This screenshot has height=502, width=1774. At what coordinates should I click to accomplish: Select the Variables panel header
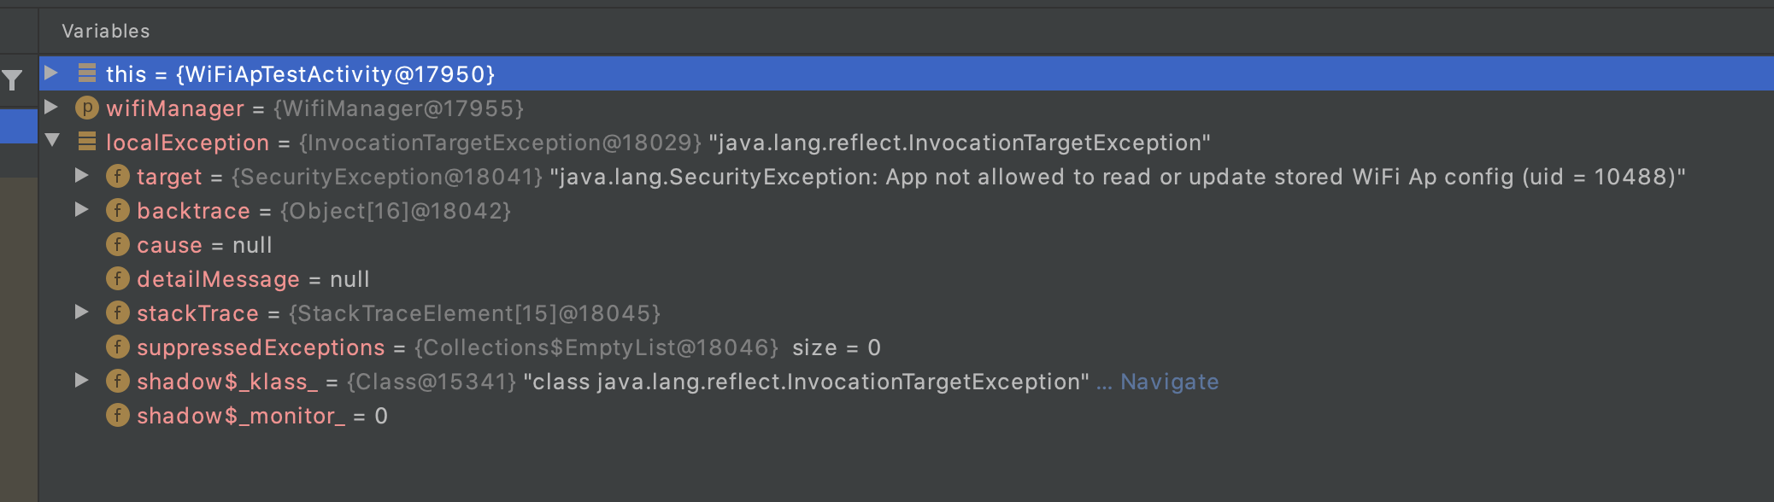point(106,31)
